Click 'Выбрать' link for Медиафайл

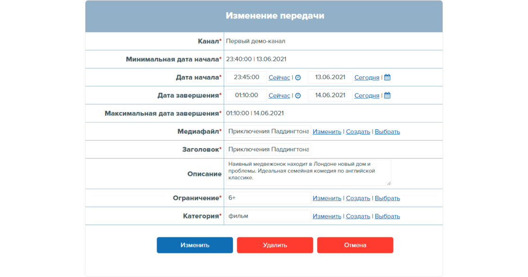(387, 132)
